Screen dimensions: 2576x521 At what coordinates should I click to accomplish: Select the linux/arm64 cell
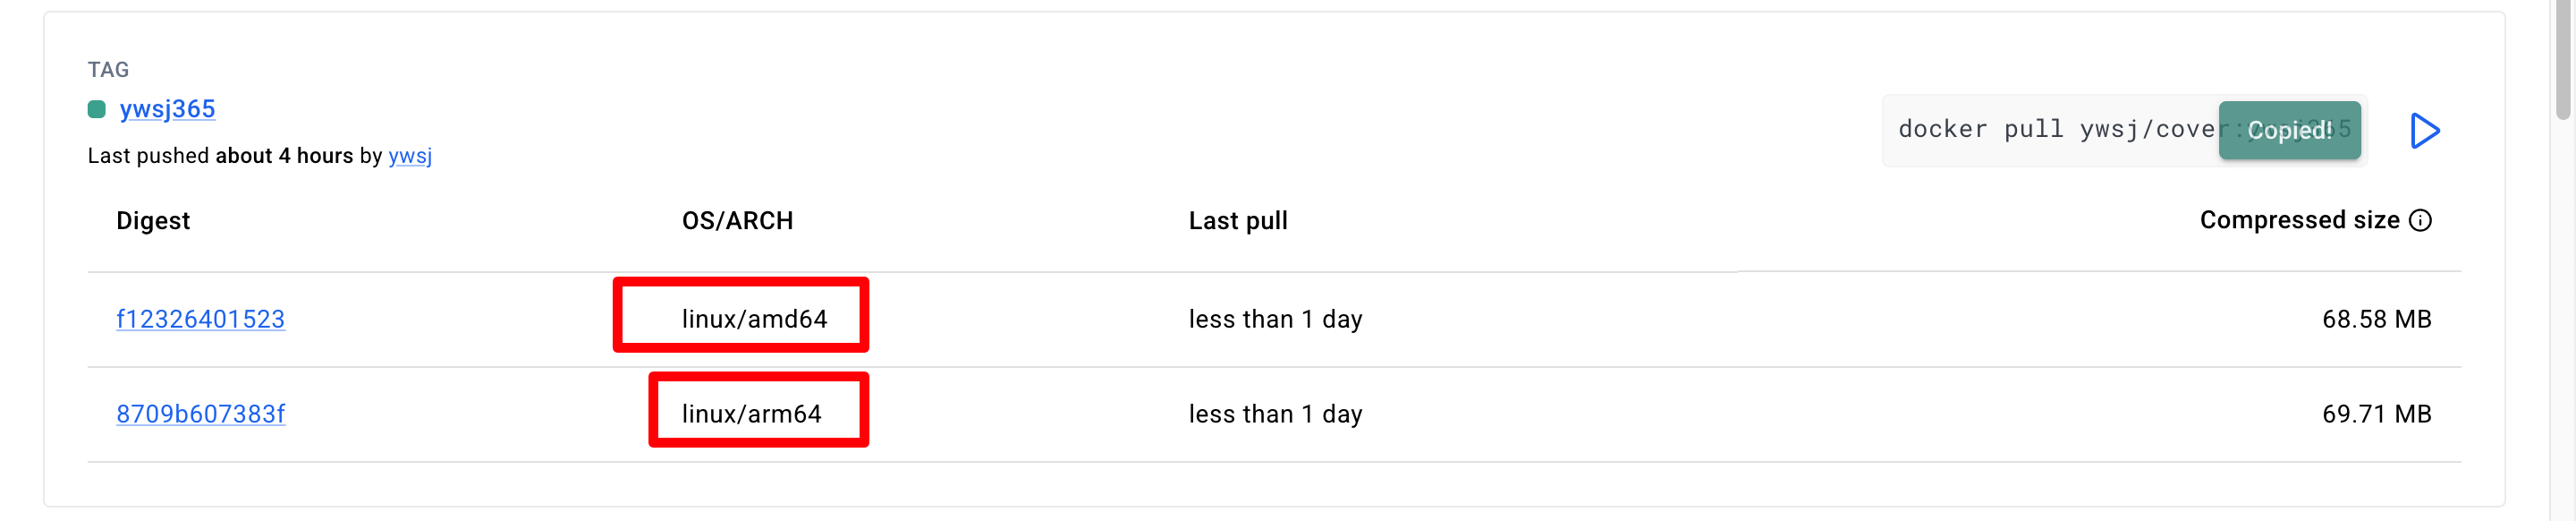coord(751,414)
